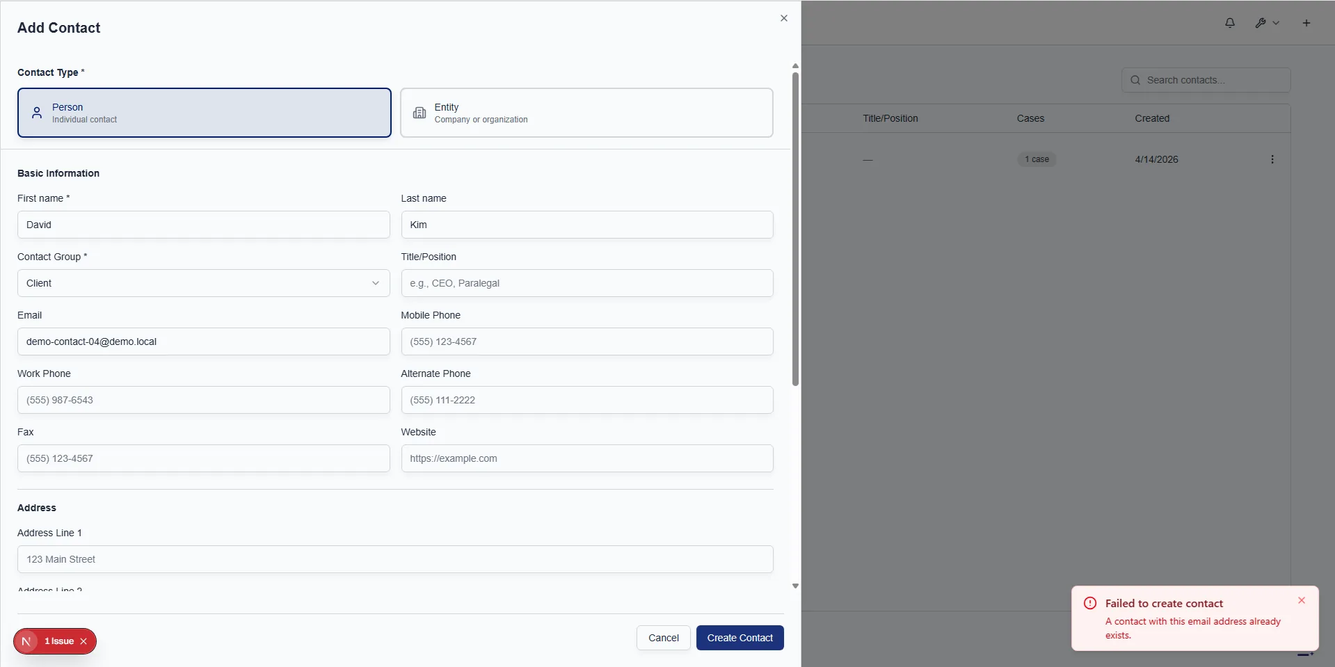Click the Mobile Phone field
1335x667 pixels.
(587, 341)
